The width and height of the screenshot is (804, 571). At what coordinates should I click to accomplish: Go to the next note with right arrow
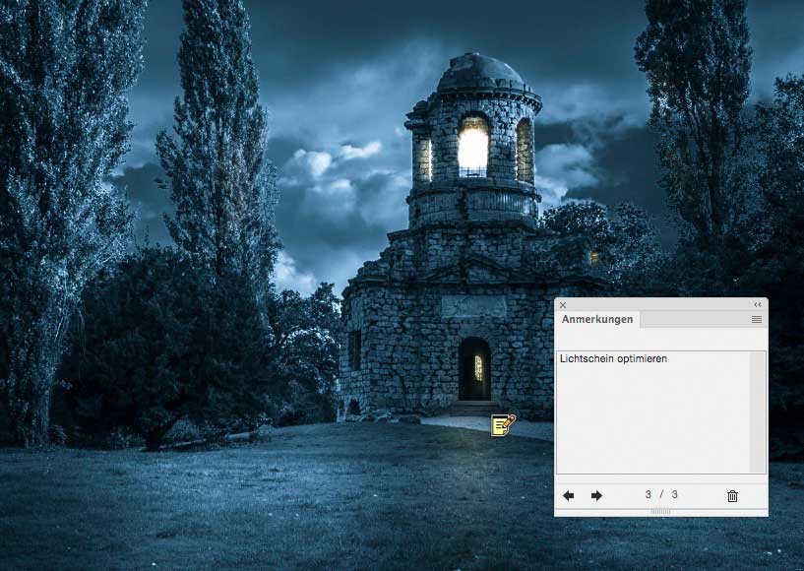coord(596,495)
